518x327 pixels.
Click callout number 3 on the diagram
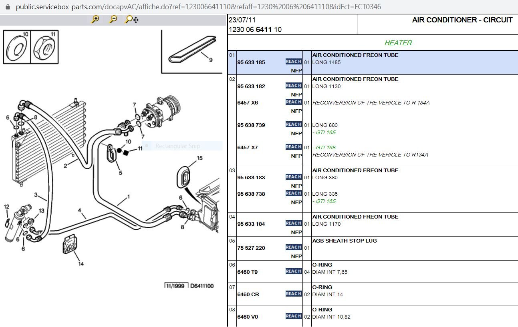(36, 195)
